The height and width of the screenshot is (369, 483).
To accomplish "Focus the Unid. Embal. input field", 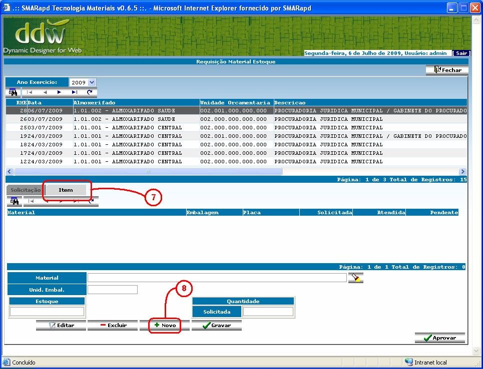I will (x=113, y=290).
